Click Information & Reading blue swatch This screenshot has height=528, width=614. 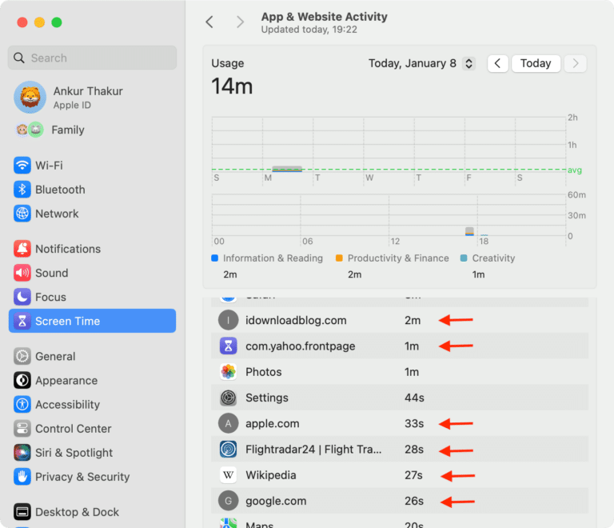click(x=214, y=258)
